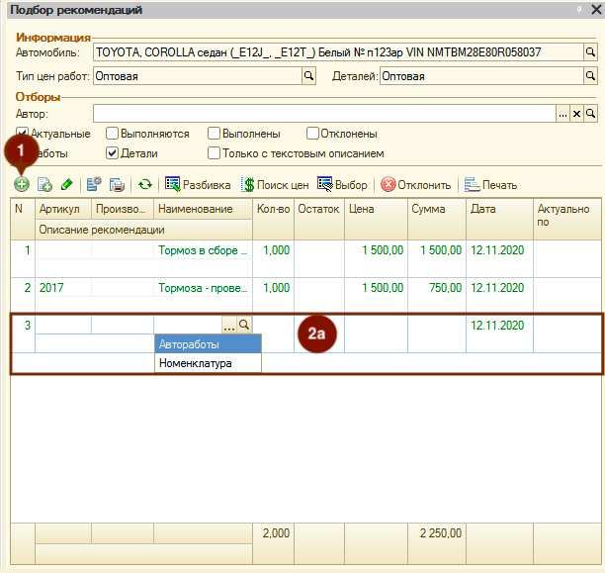Sort by Артикул column header
Screen dimensions: 605x573
[63, 209]
